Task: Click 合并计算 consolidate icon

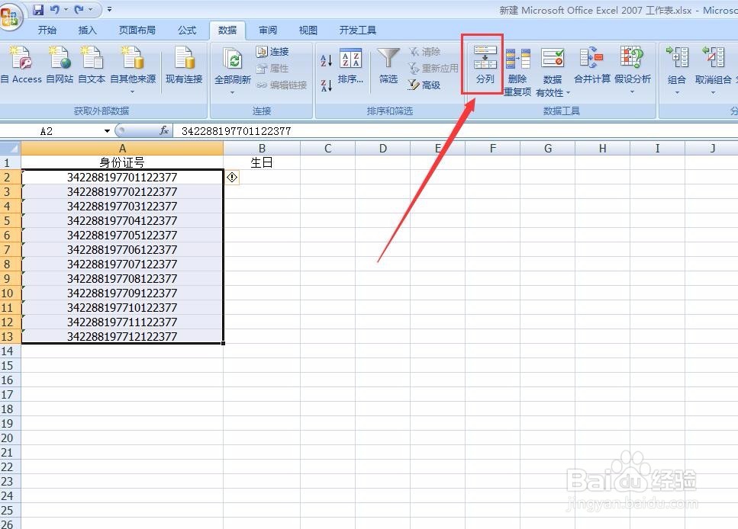Action: [x=591, y=59]
